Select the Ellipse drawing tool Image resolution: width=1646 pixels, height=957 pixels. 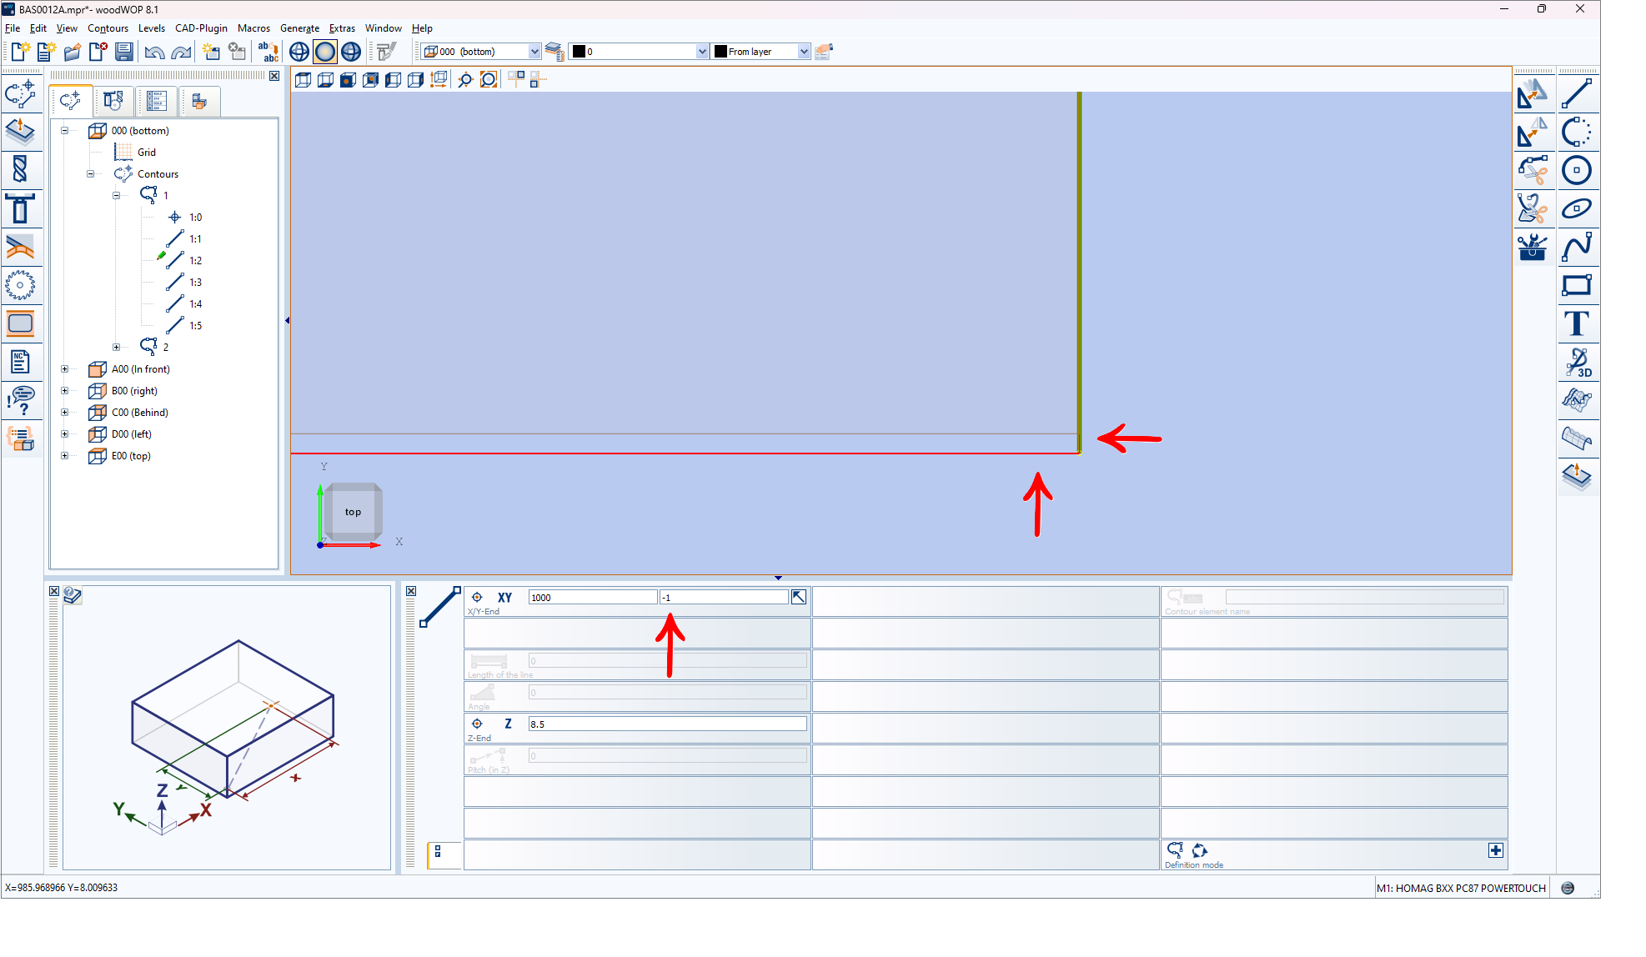[1576, 208]
